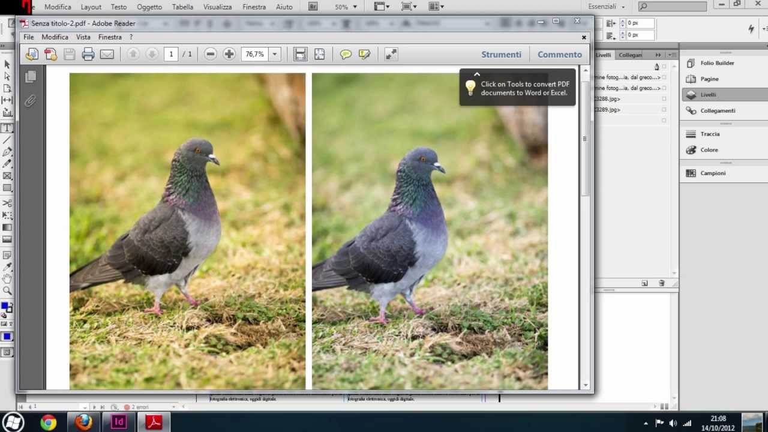Toggle checkbox beside 23288.jpg layer item
The image size is (768, 432).
click(664, 99)
